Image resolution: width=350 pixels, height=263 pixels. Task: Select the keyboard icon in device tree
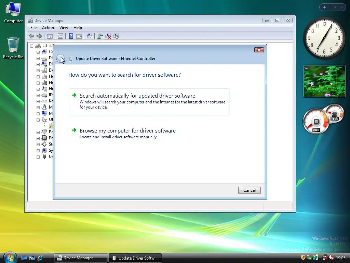(x=44, y=101)
